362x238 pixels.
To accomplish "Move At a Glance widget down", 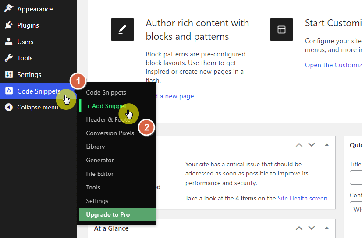I will pos(312,228).
